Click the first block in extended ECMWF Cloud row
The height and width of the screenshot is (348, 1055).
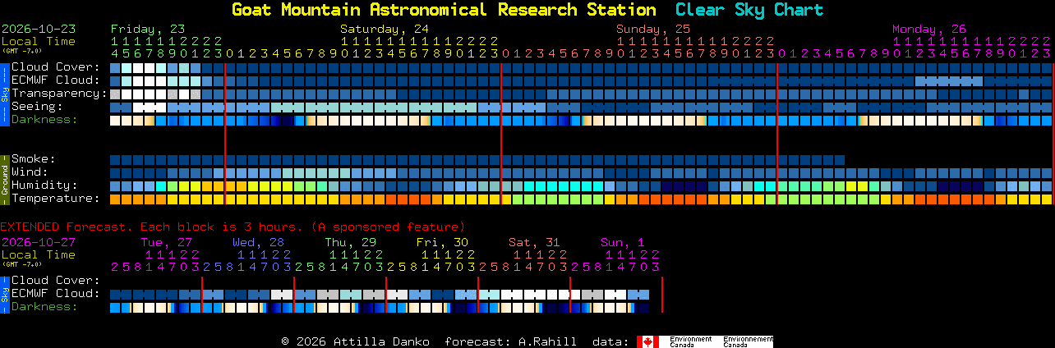point(115,295)
